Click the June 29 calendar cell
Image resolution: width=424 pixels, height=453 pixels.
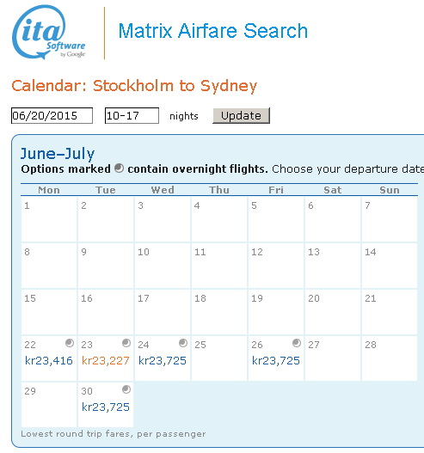pos(49,405)
